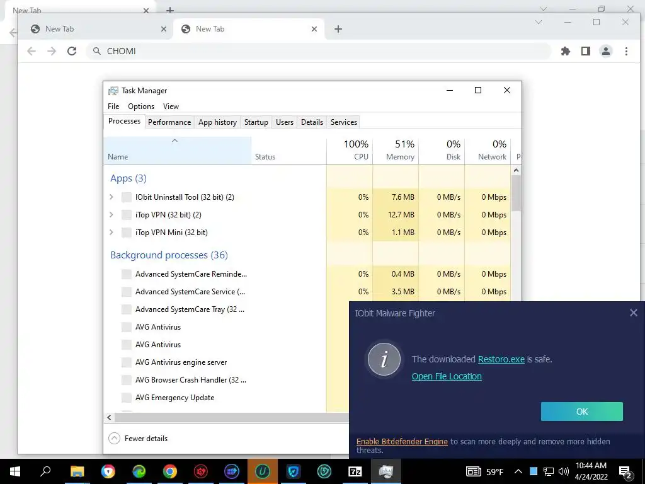
Task: Click Enable Bitdefender Engine link
Action: coord(402,442)
